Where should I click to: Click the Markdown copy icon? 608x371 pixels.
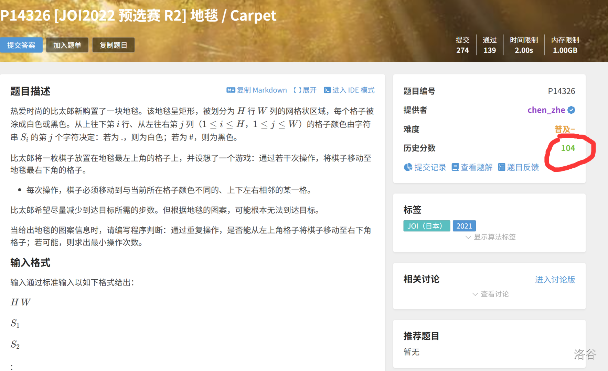231,90
